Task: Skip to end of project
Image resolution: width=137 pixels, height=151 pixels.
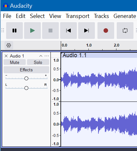Action: click(x=87, y=31)
